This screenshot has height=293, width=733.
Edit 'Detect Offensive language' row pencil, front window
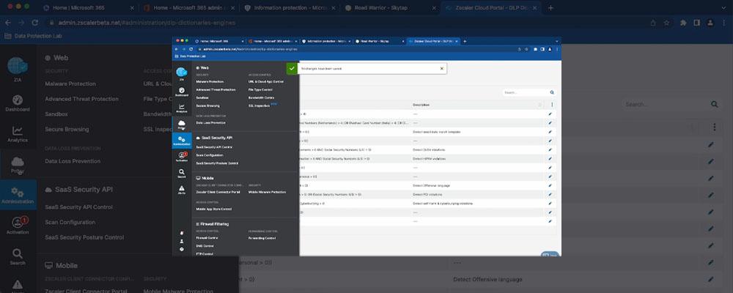point(550,185)
